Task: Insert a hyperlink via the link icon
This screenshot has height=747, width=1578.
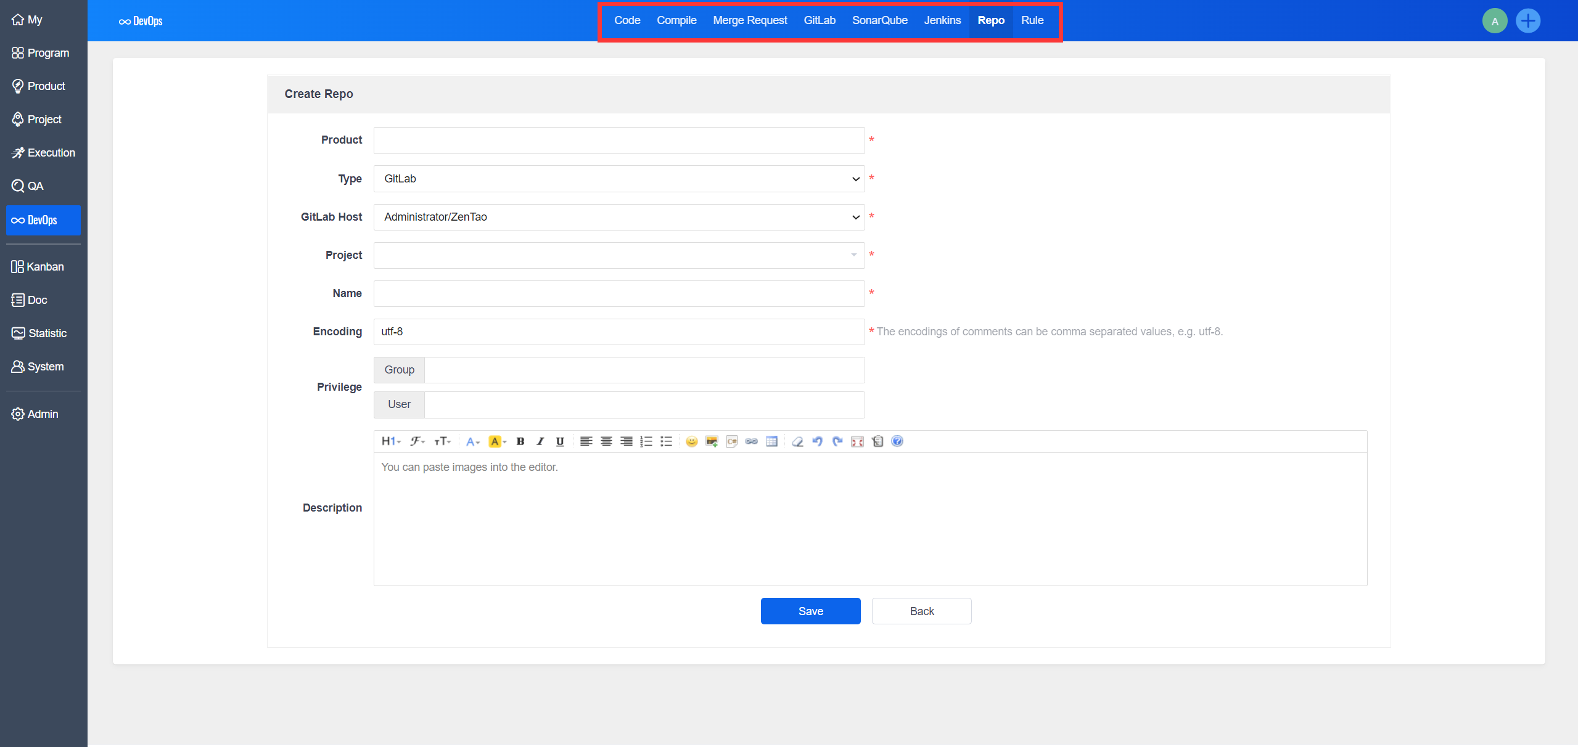Action: (751, 441)
